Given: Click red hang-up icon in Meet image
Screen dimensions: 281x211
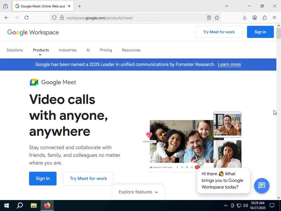Looking at the screenshot, I should (197, 167).
